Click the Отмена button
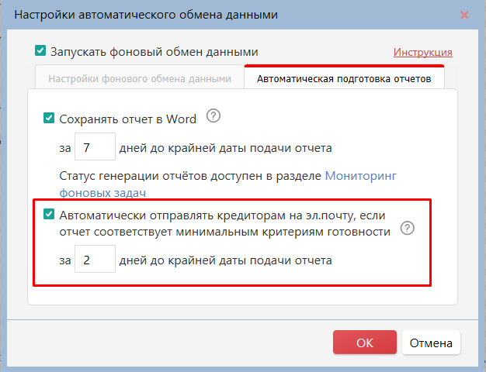Image resolution: width=486 pixels, height=372 pixels. pyautogui.click(x=431, y=343)
